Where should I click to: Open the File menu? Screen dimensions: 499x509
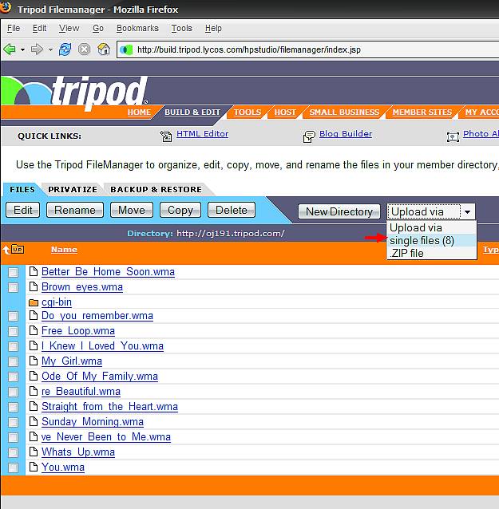tap(14, 28)
